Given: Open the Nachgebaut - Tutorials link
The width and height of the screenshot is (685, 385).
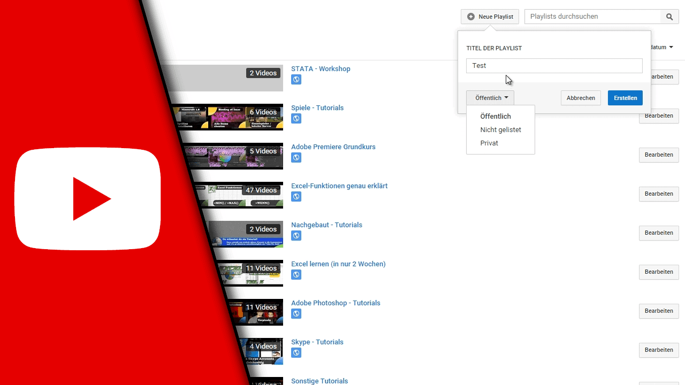Looking at the screenshot, I should pos(326,225).
